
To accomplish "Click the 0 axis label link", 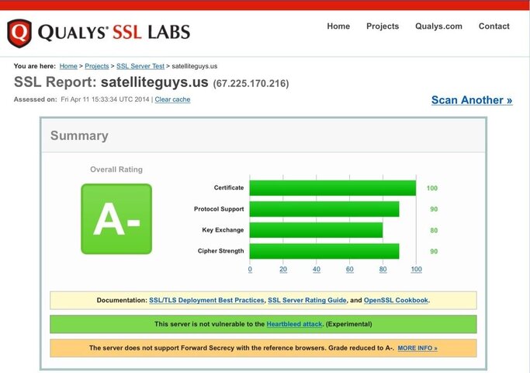I will pyautogui.click(x=250, y=270).
